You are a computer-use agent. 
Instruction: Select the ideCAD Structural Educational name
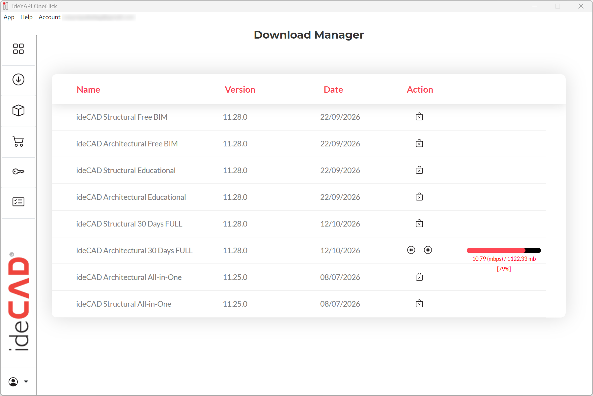click(126, 170)
